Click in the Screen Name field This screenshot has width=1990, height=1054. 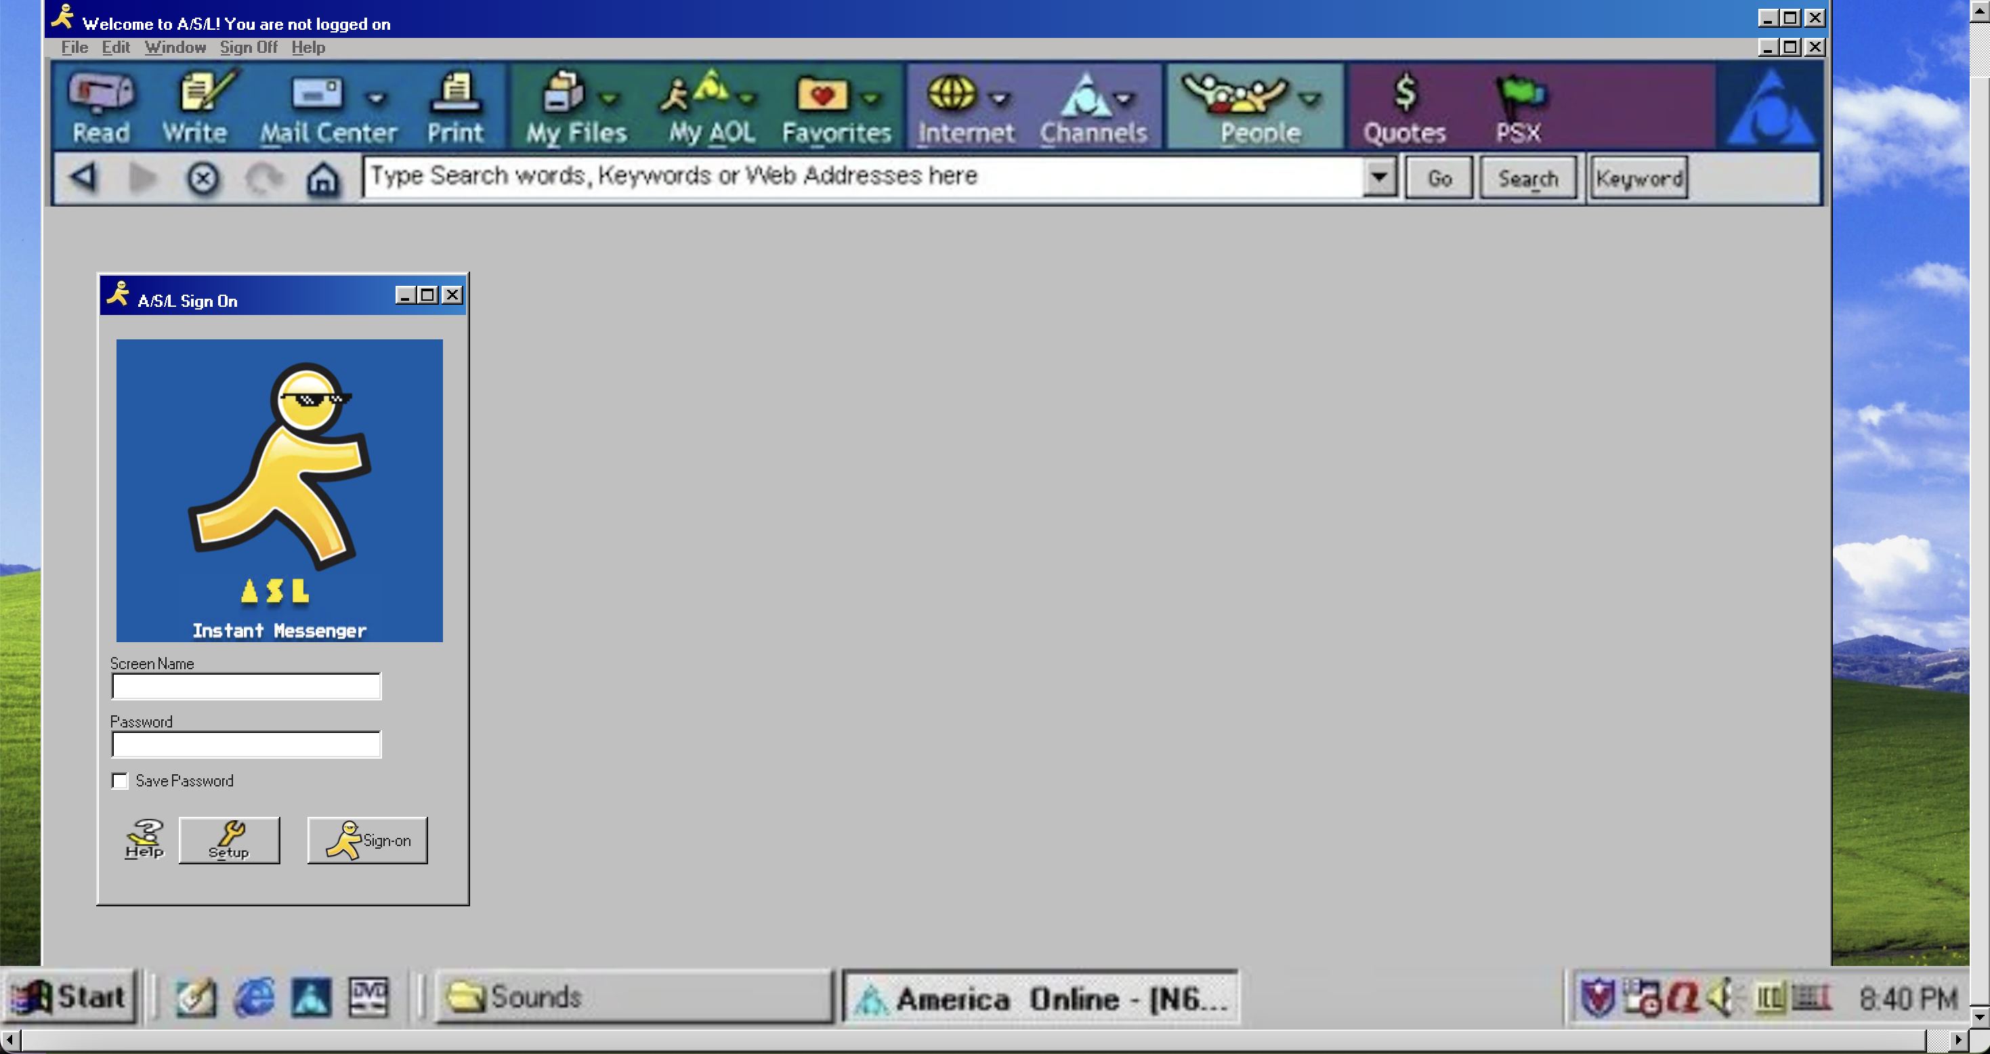pyautogui.click(x=247, y=686)
